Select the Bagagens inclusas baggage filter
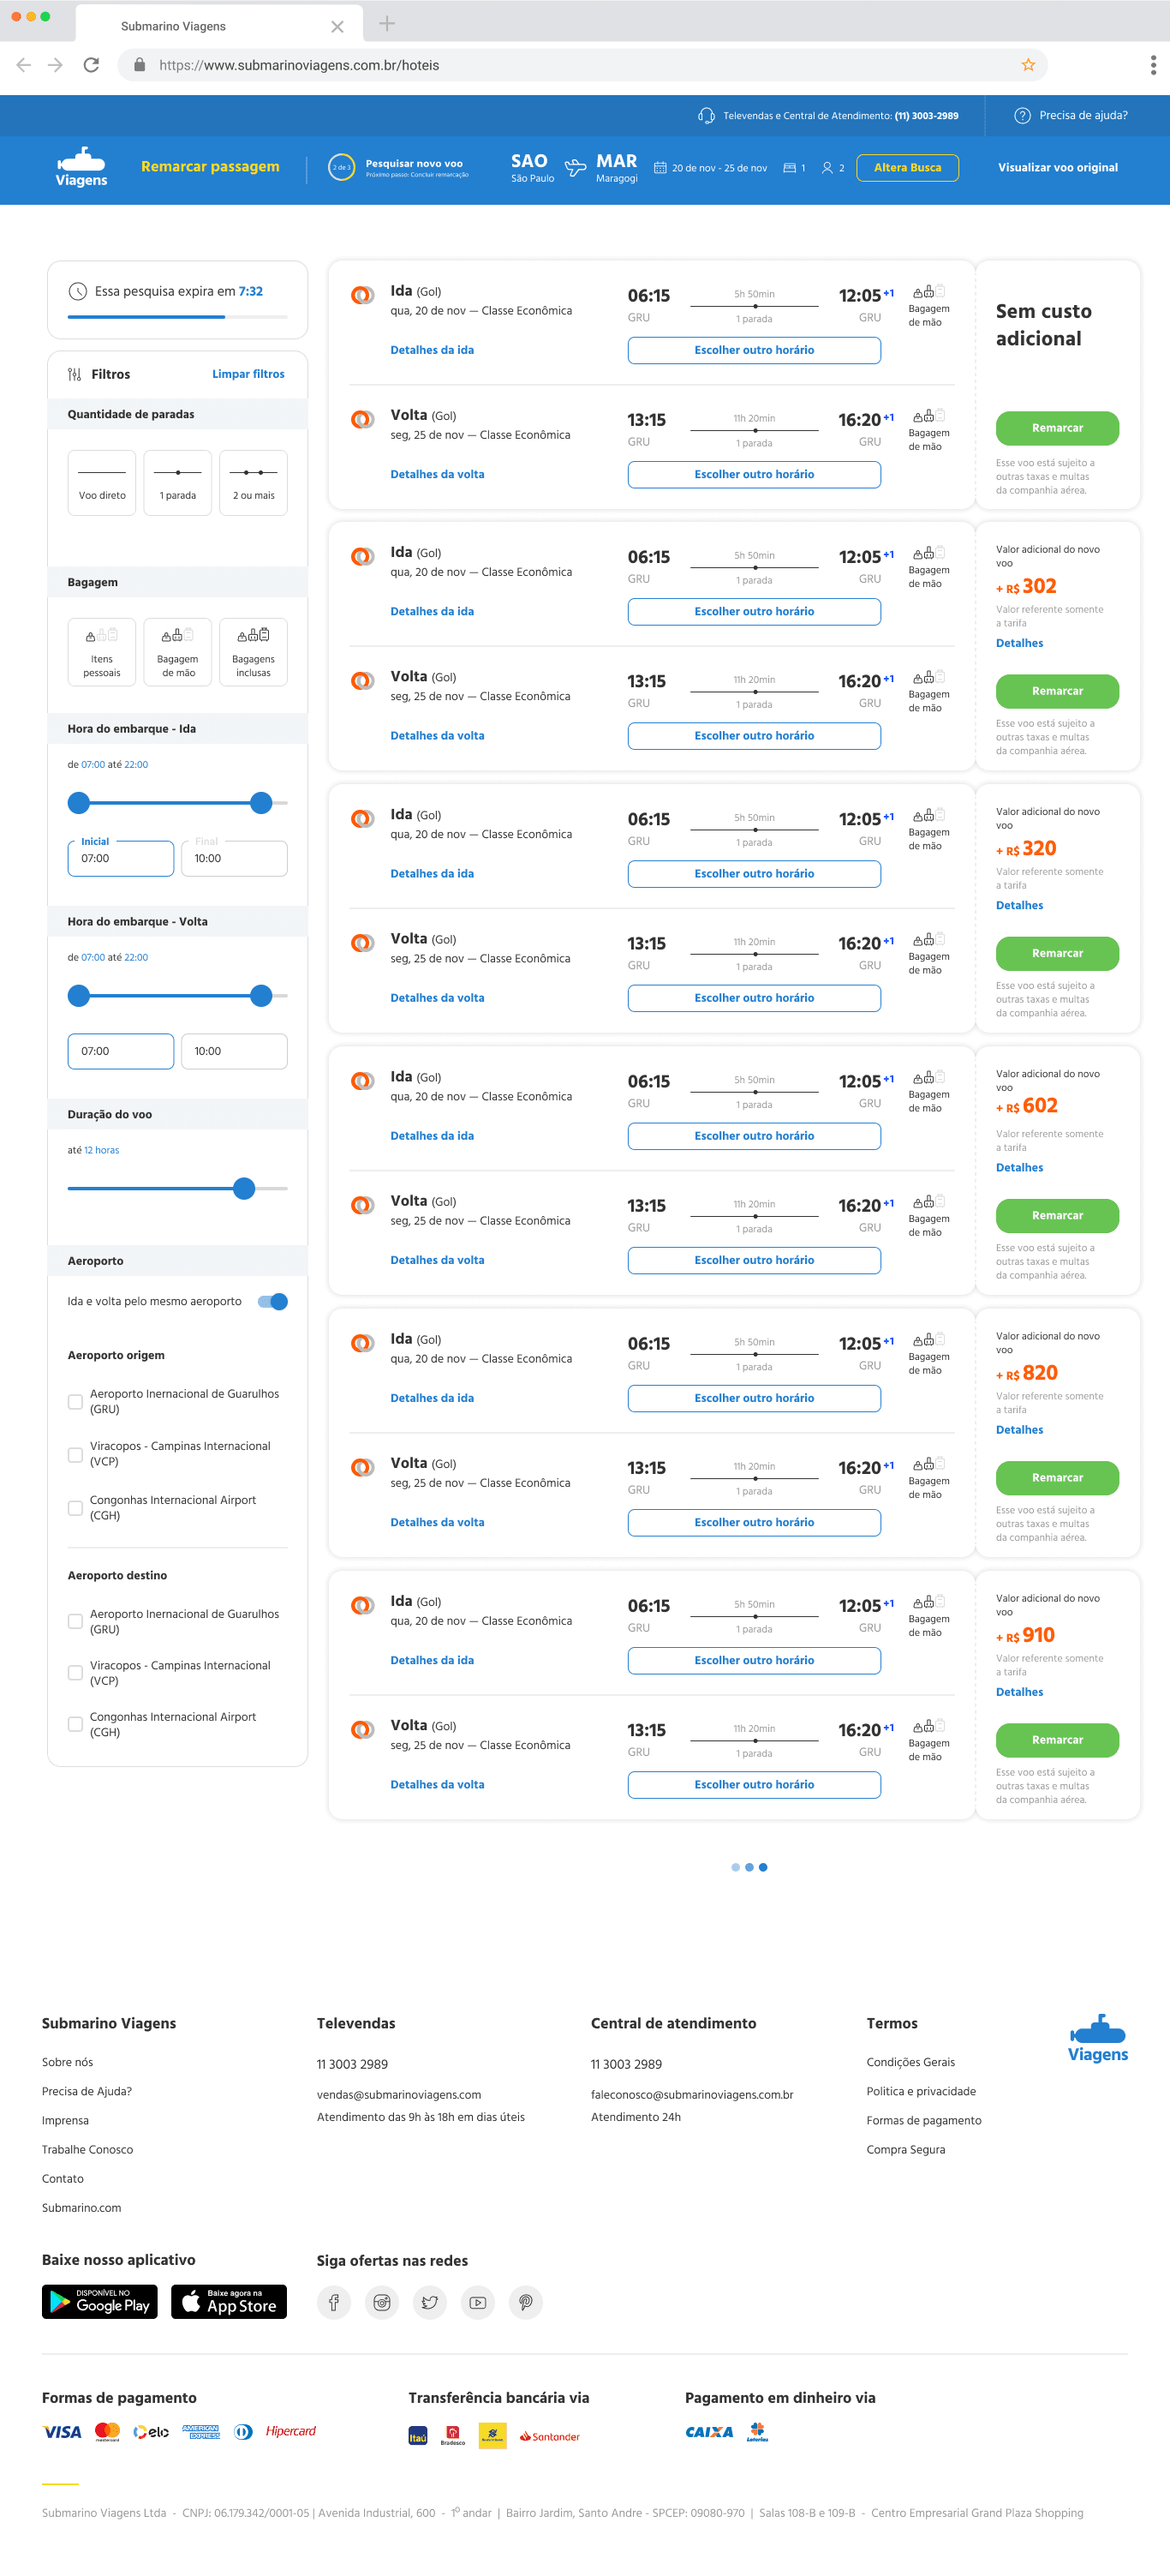Viewport: 1170px width, 2576px height. 253,652
